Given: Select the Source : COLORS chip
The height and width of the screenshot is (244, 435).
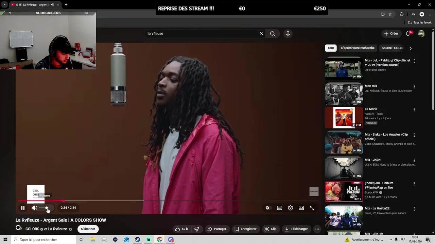Looking at the screenshot, I should 392,48.
